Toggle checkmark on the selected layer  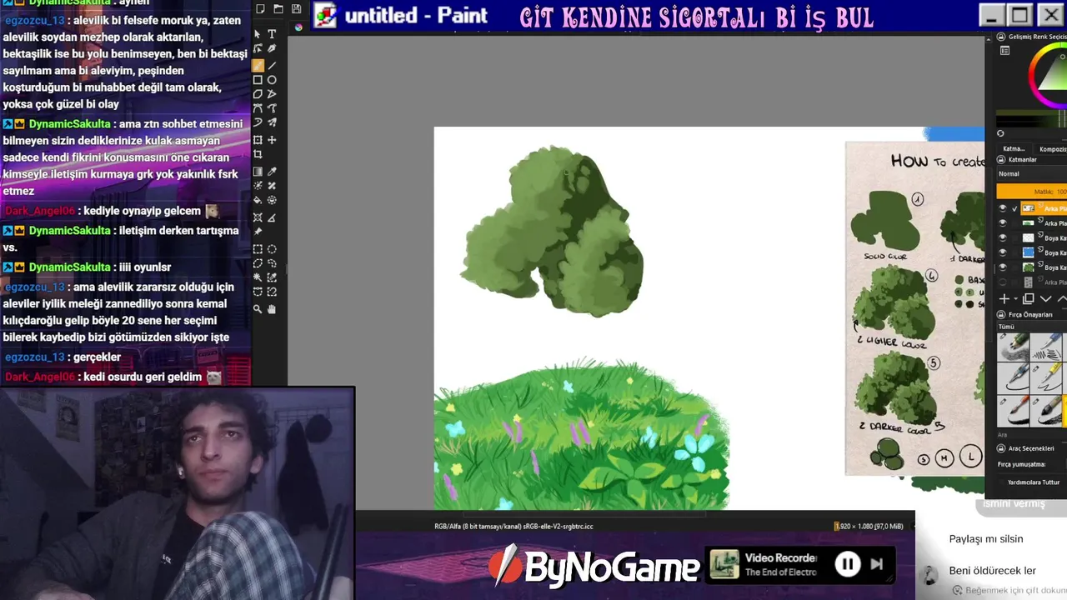pos(1014,208)
